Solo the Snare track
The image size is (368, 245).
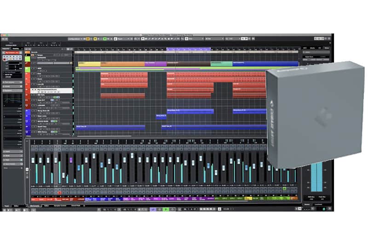point(35,79)
